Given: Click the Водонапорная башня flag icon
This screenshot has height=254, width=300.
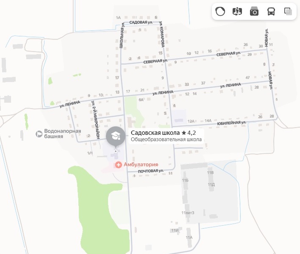Looking at the screenshot, I should [x=39, y=134].
